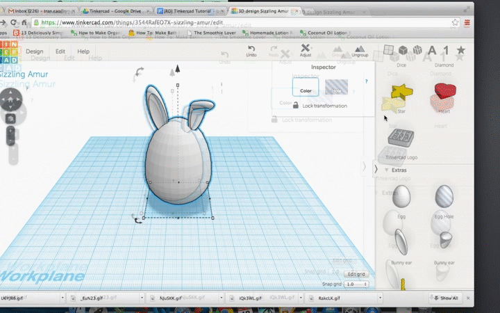Click the Edit grid button
Viewport: 500px width, 313px height.
point(357,274)
